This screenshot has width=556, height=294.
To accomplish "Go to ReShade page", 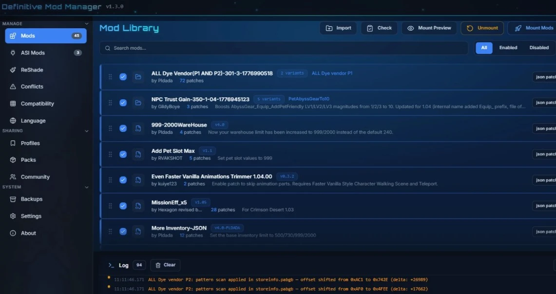I will pyautogui.click(x=46, y=70).
